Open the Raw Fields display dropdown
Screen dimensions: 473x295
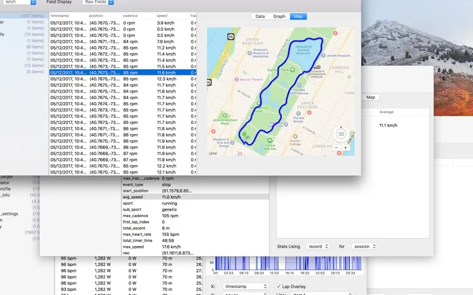pyautogui.click(x=98, y=2)
